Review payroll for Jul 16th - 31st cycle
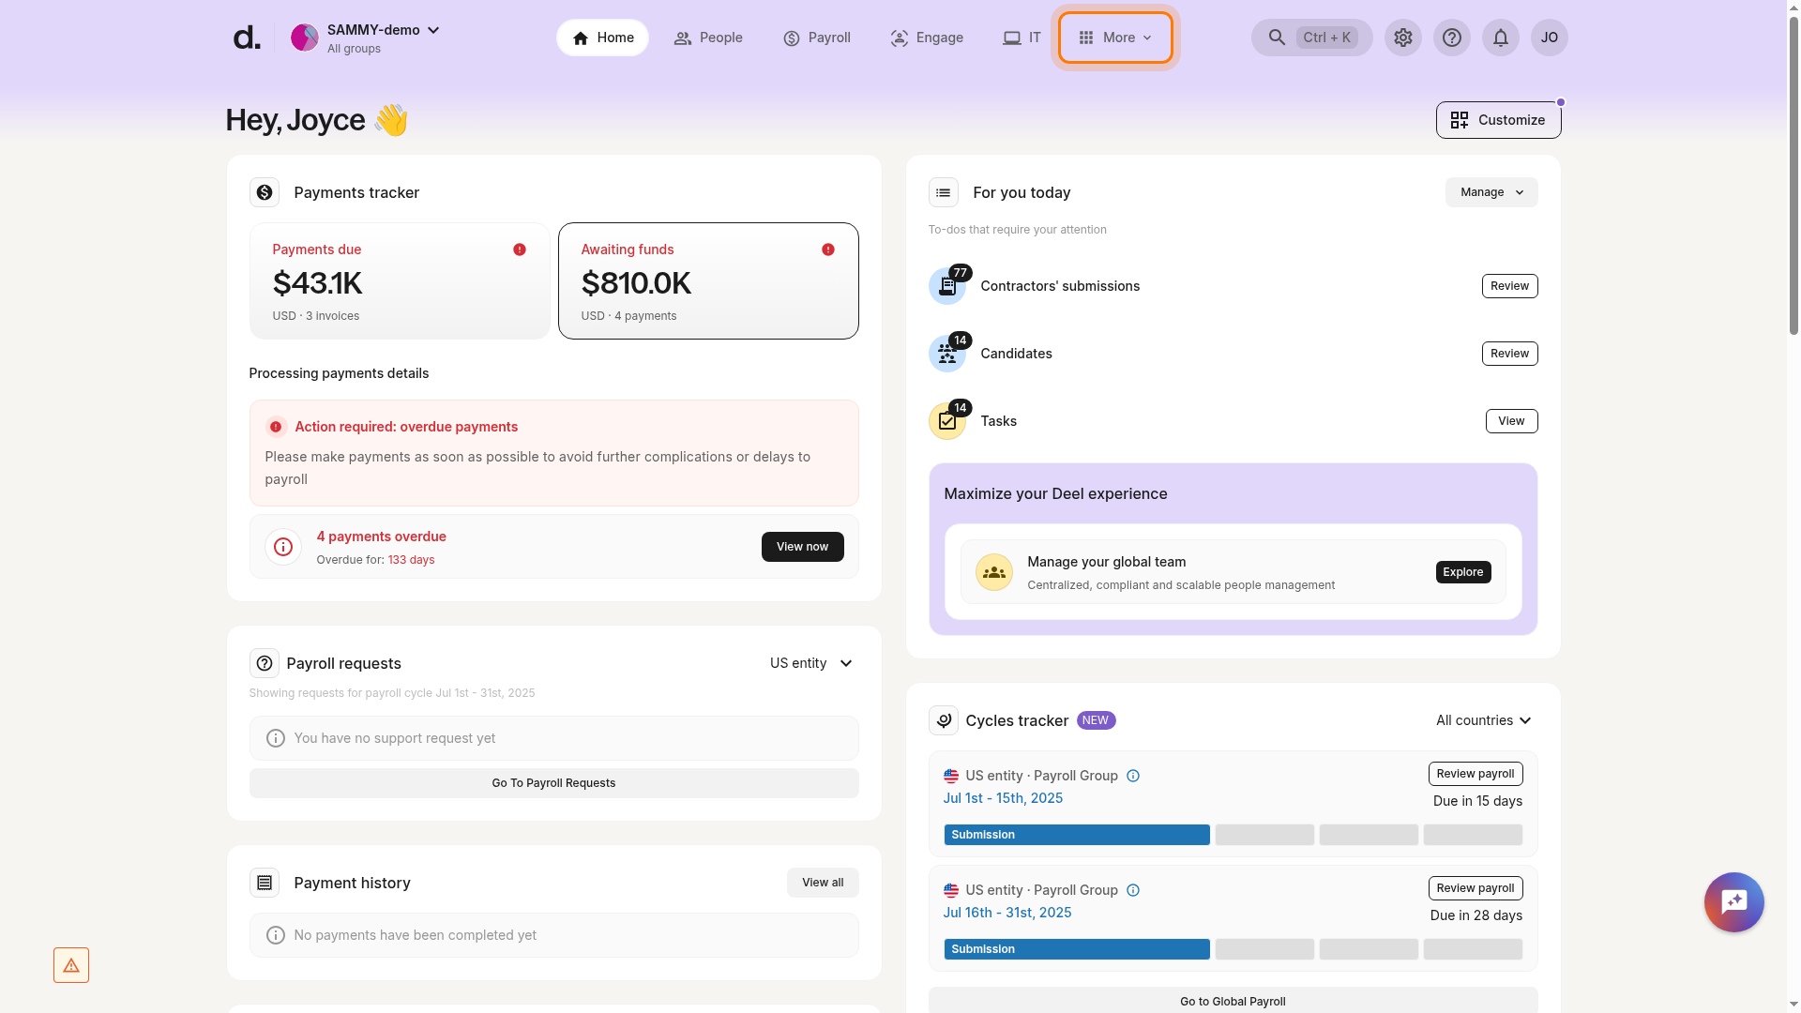This screenshot has width=1801, height=1013. pos(1476,888)
